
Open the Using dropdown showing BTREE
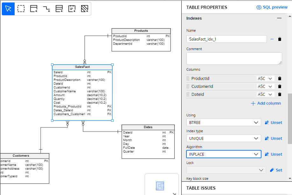(224, 123)
